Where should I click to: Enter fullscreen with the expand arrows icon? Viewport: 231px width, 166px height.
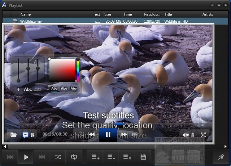click(203, 135)
